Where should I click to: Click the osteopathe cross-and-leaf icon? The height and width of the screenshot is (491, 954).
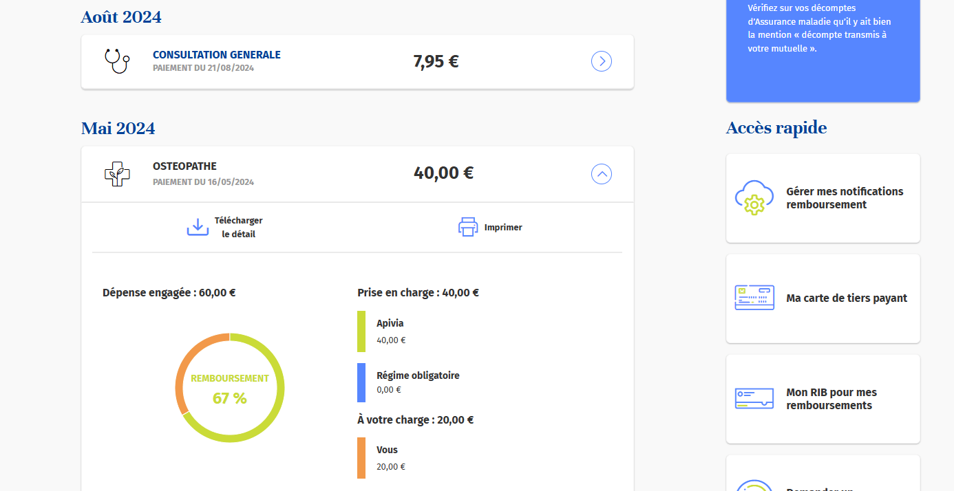pyautogui.click(x=117, y=174)
